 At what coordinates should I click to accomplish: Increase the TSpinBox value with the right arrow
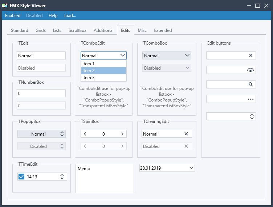coord(122,134)
